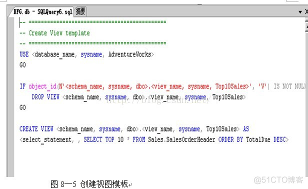This screenshot has height=189, width=308.
Task: Click the Sales.SalesOrderHeader table name
Action: click(x=181, y=139)
